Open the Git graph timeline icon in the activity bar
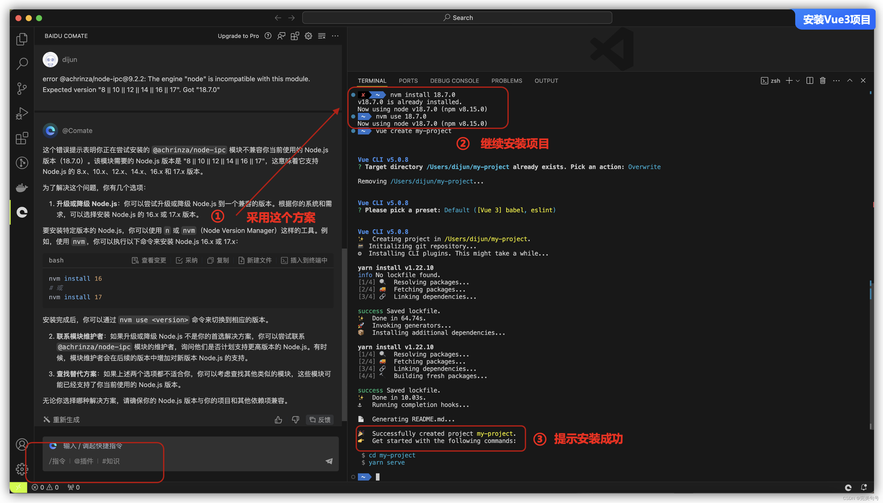Viewport: 883px width, 503px height. pos(22,163)
